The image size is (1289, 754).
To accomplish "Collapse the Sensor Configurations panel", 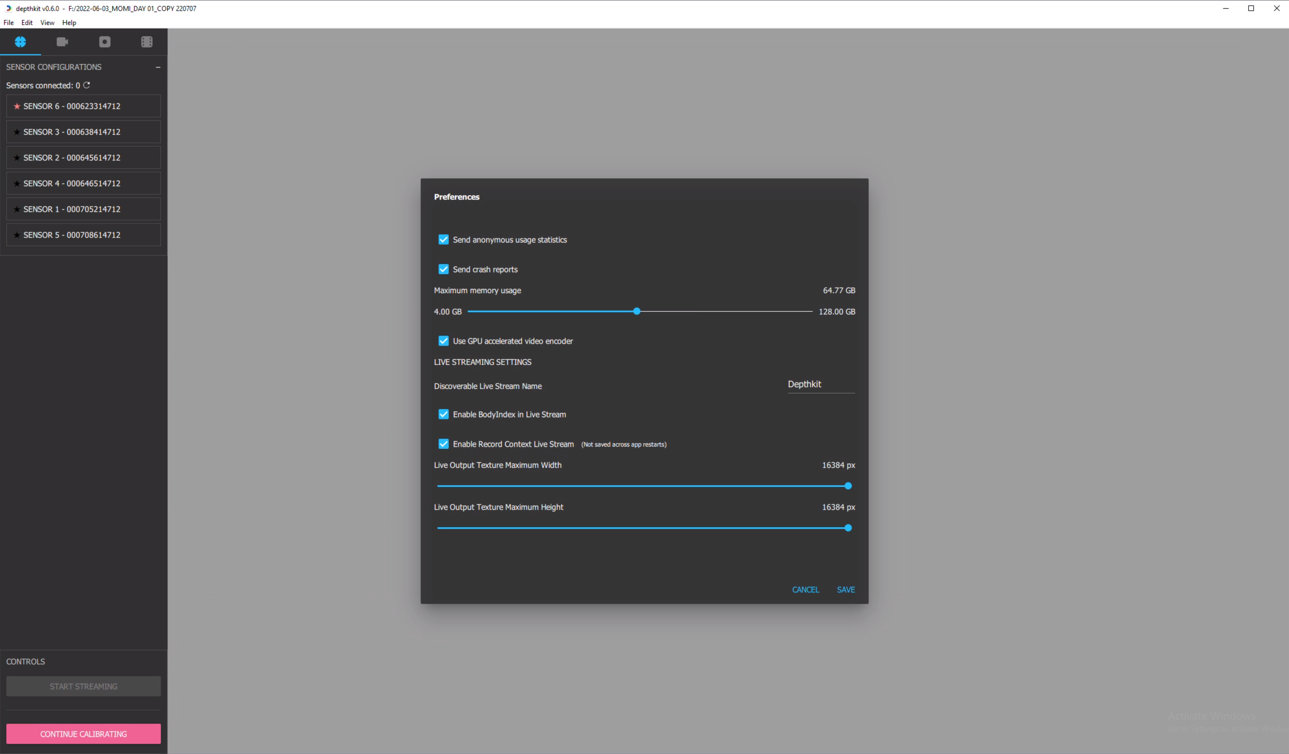I will point(158,67).
